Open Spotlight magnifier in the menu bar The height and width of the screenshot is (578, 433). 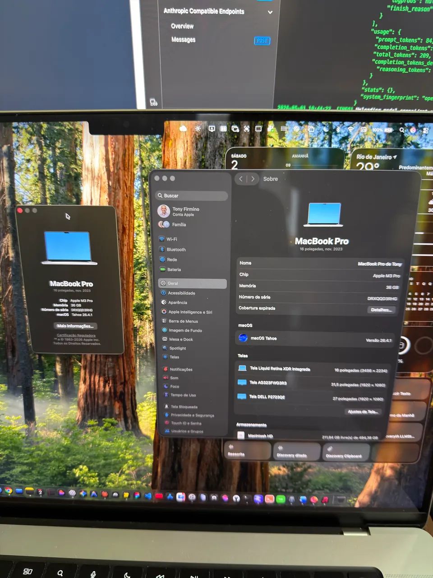401,130
